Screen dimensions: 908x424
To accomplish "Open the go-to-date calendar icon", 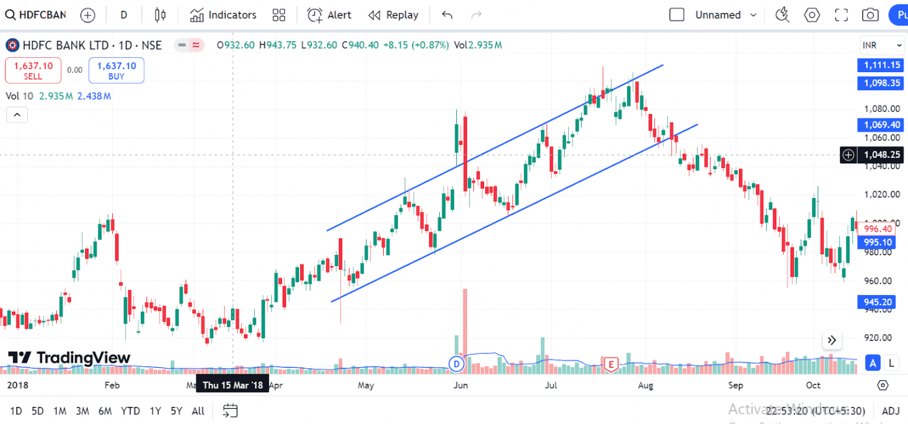I will click(229, 410).
